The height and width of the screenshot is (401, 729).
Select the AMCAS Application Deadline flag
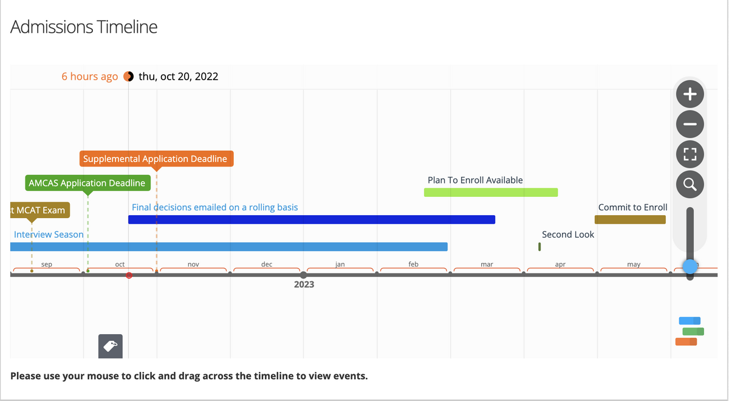click(87, 183)
